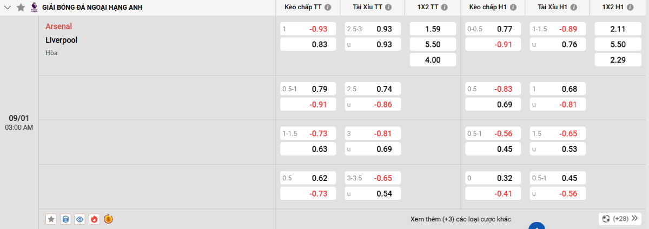Select 1X2 TT Arsenal win odds 1.59
Screen dimensions: 649x229
click(433, 29)
